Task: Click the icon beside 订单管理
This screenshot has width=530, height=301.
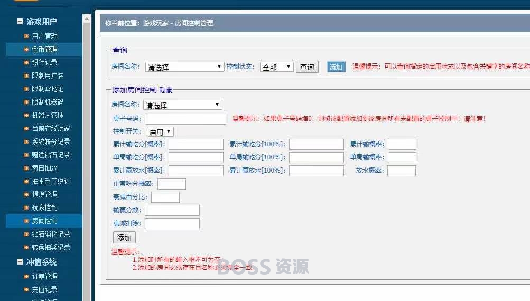Action: coord(26,276)
